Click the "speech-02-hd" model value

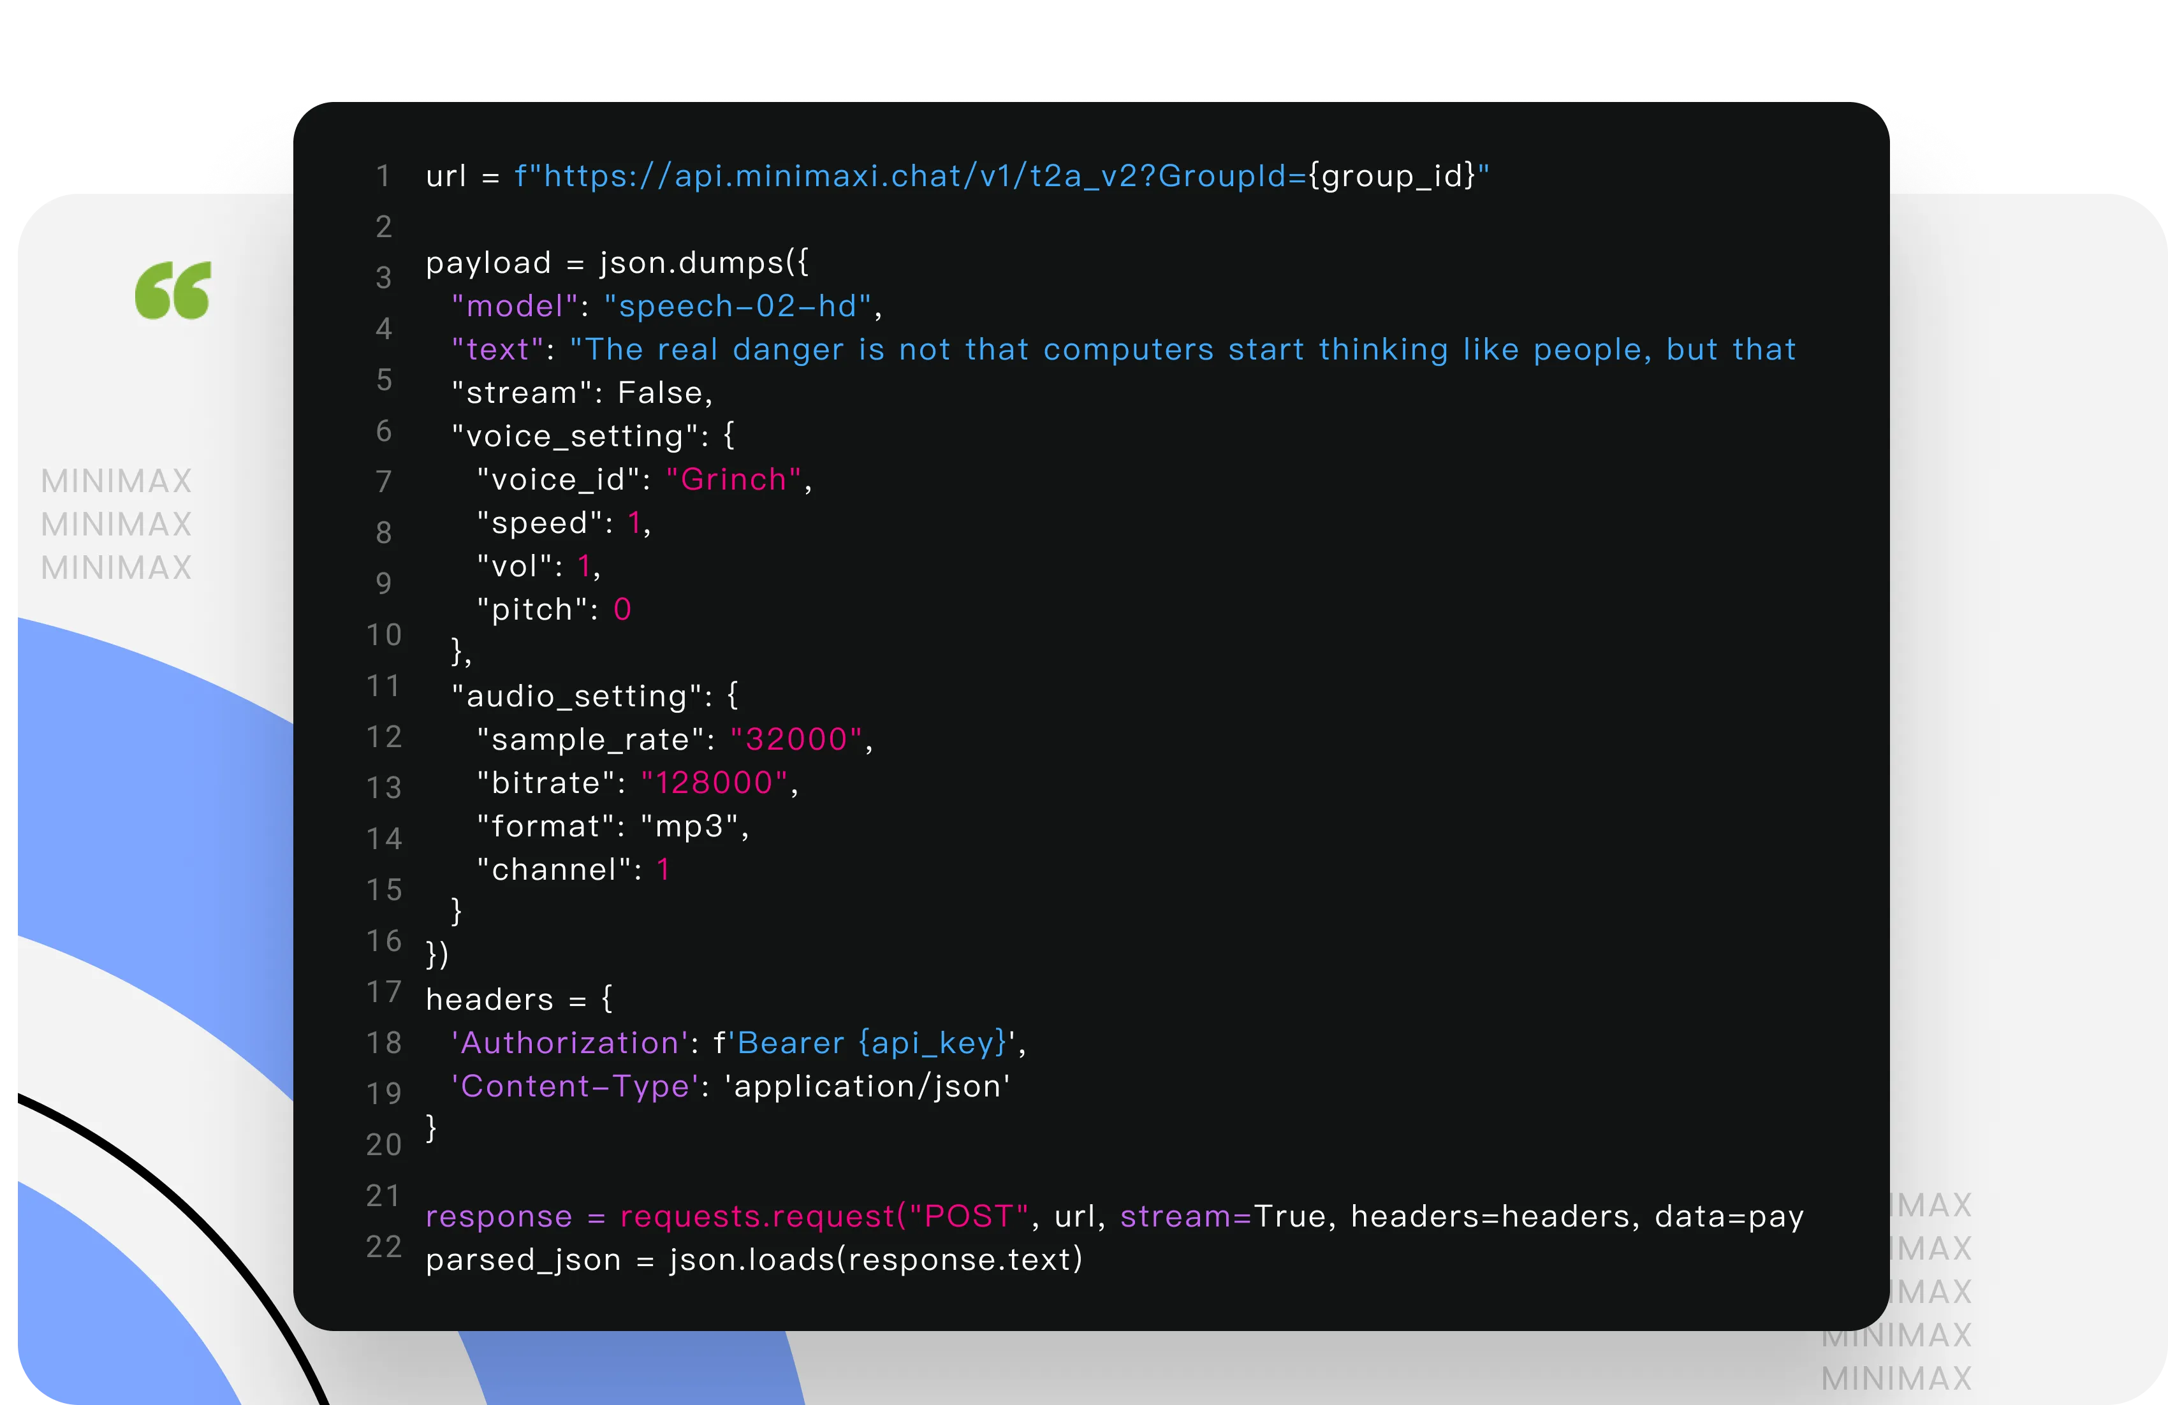[738, 306]
